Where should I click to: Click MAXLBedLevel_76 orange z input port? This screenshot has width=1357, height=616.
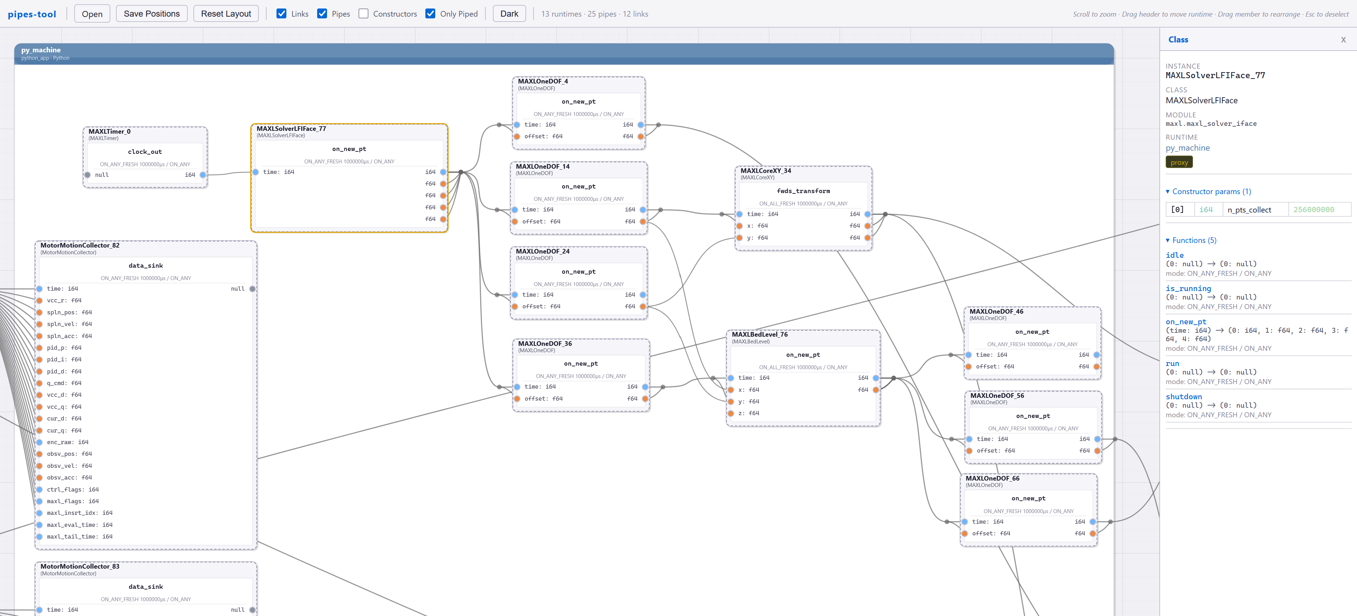coord(731,414)
